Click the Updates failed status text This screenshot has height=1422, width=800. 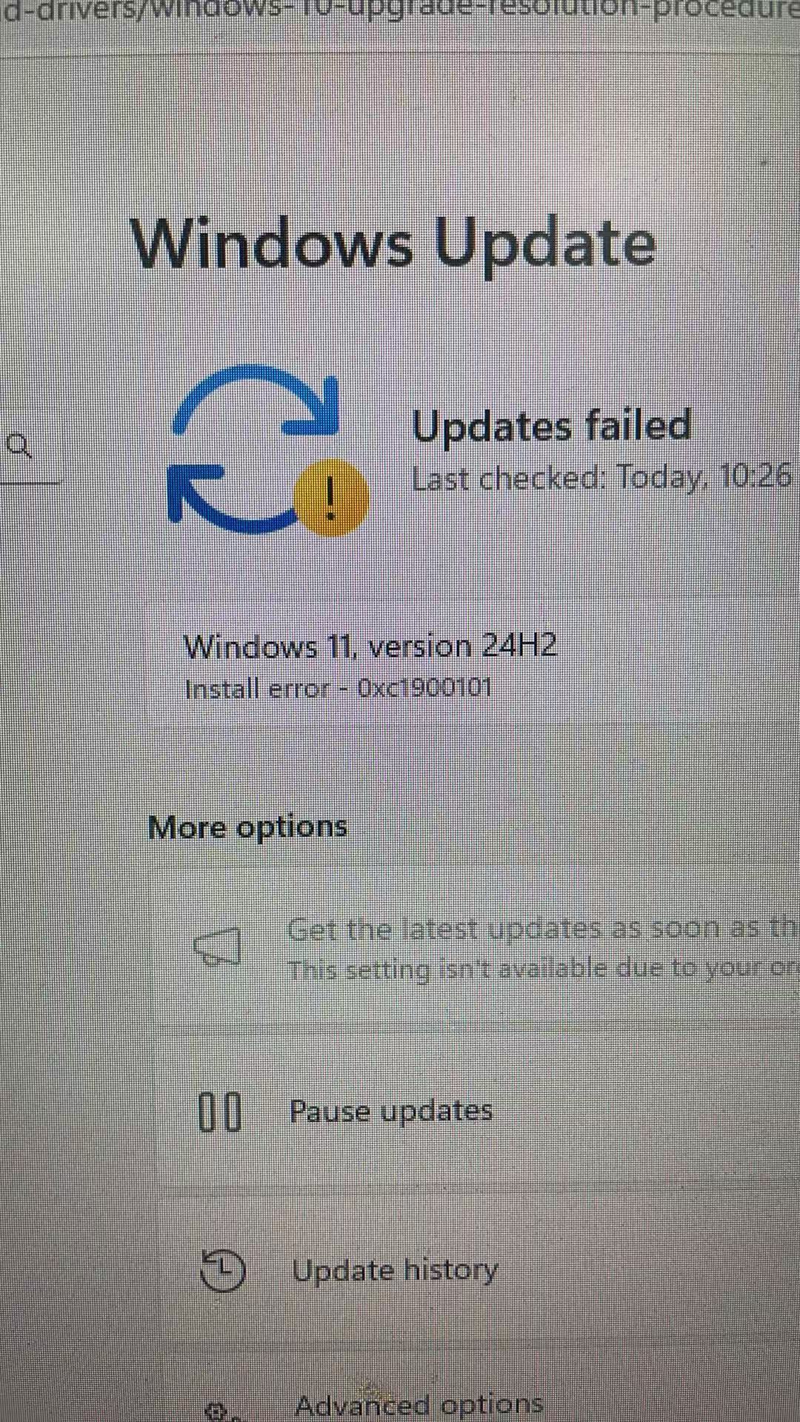pyautogui.click(x=552, y=426)
